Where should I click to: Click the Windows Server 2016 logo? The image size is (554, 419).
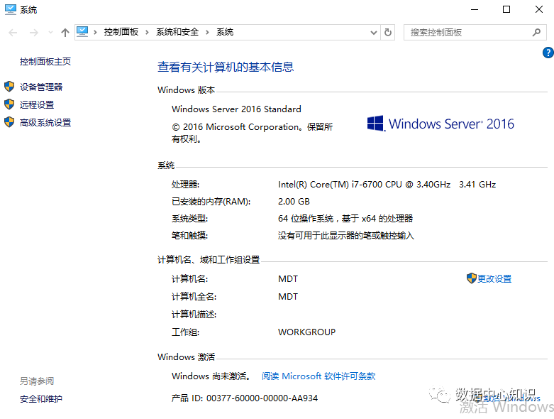pos(441,124)
